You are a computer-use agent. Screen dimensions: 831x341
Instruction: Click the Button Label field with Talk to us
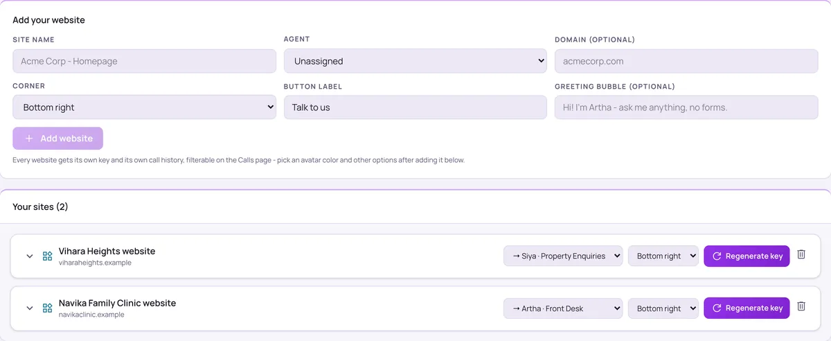(x=415, y=107)
